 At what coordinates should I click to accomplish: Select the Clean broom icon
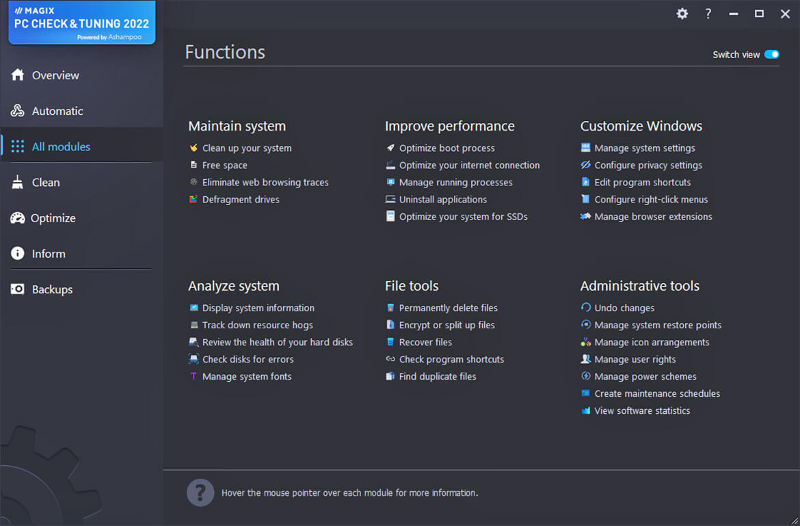click(18, 183)
